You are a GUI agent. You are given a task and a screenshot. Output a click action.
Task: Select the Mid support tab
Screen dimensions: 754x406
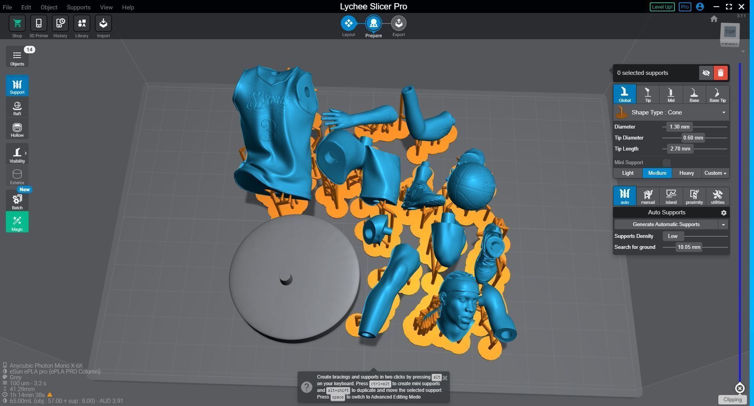pyautogui.click(x=671, y=94)
